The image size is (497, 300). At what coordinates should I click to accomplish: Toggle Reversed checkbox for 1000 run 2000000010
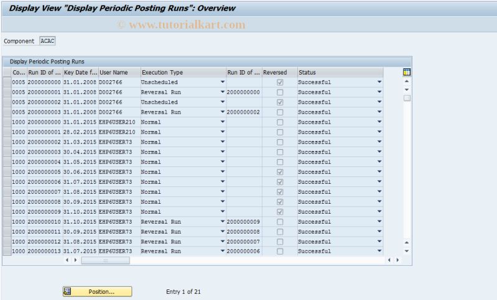point(280,222)
